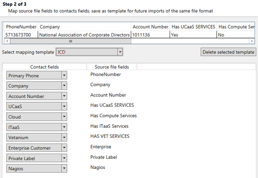The width and height of the screenshot is (258, 178).
Task: Click the Source file fields column header
Action: 112,67
